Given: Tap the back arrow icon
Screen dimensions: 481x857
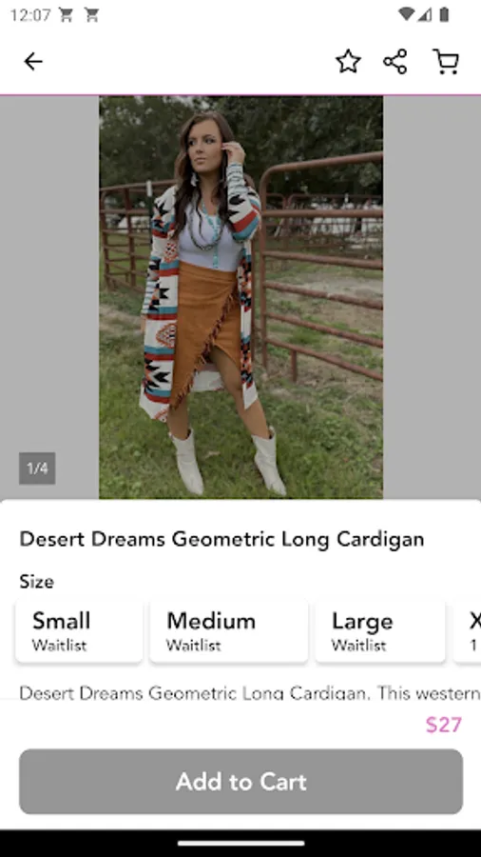Looking at the screenshot, I should click(33, 61).
